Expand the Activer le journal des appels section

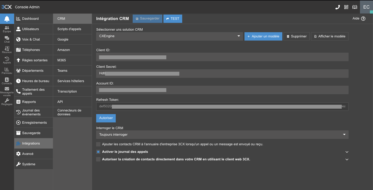tap(347, 152)
